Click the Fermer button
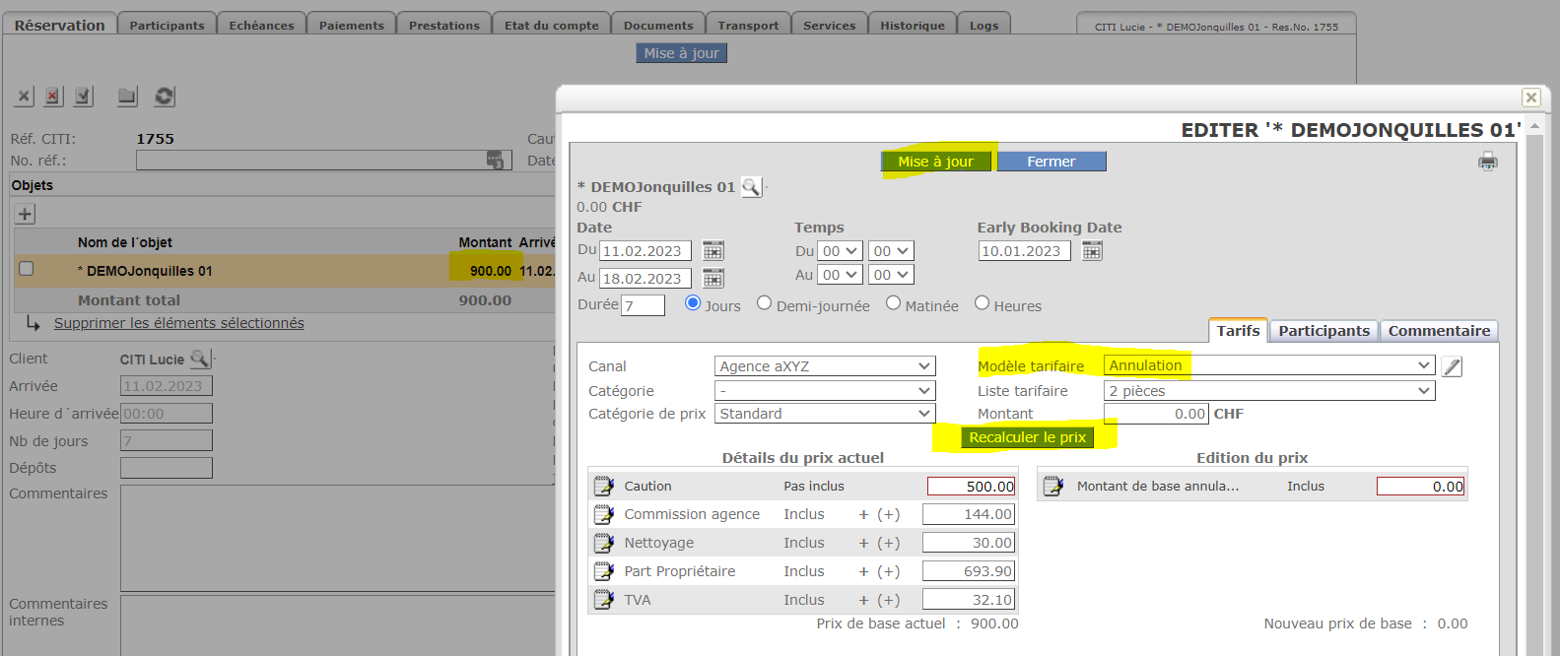Viewport: 1560px width, 656px height. tap(1051, 162)
